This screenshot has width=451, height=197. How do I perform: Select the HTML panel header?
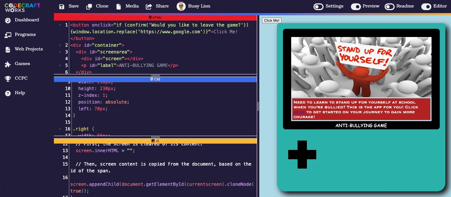[x=155, y=17]
